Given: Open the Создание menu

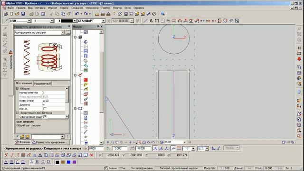Looking at the screenshot, I should pyautogui.click(x=77, y=8).
